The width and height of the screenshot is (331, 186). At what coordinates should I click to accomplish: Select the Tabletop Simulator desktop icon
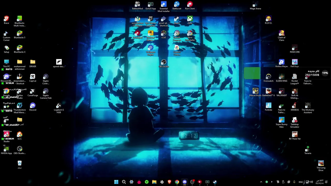point(295,123)
